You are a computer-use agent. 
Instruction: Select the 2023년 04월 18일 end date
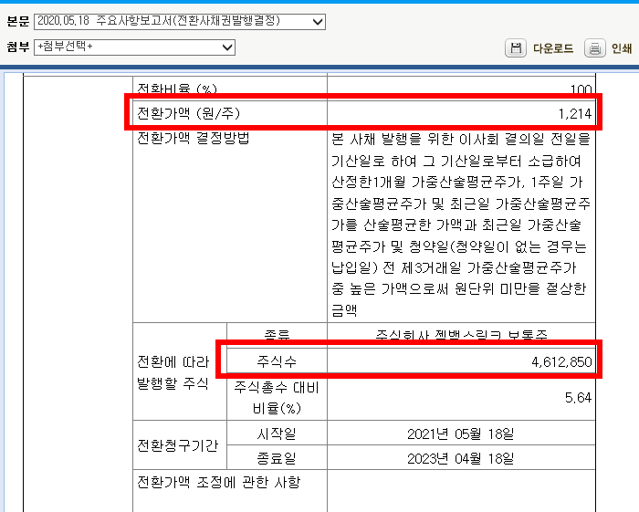coord(460,457)
